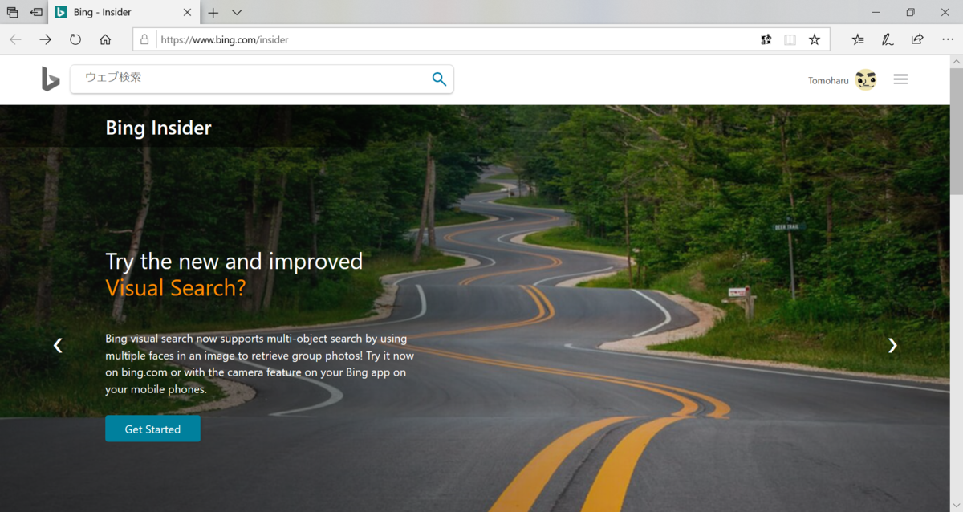Open Edge settings and more menu
Screen dimensions: 963x512
[x=948, y=39]
